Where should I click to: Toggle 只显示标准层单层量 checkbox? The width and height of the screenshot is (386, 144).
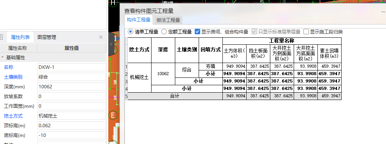coord(254,32)
